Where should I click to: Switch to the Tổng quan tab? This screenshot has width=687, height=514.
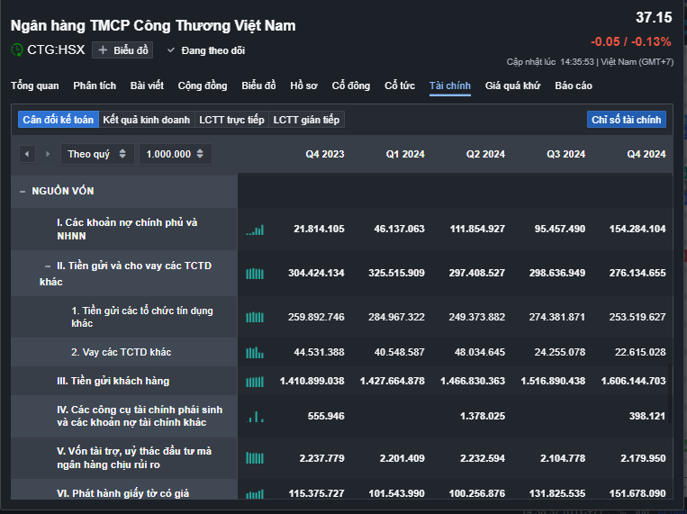click(x=34, y=86)
